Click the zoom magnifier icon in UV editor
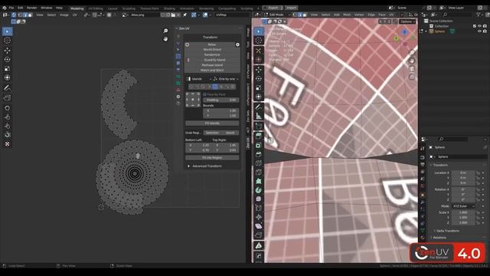This screenshot has height=276, width=490. (165, 31)
